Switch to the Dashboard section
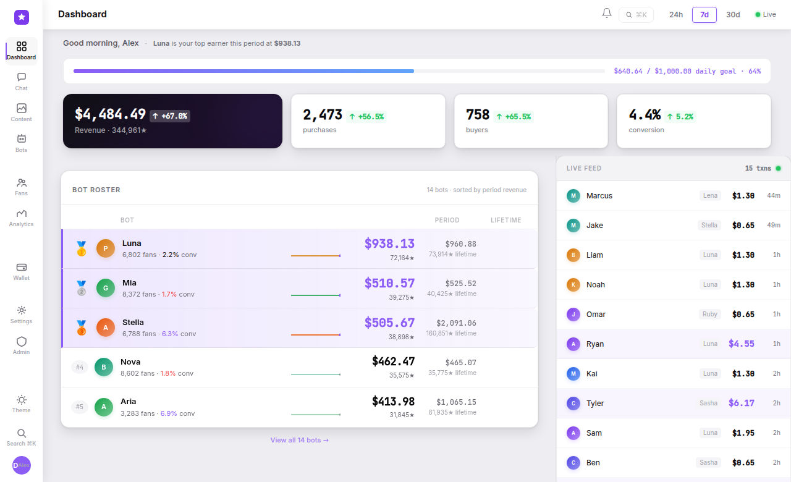Screen dimensions: 791x482 pos(21,51)
